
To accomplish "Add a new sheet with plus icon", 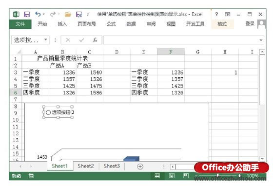I will point(140,167).
